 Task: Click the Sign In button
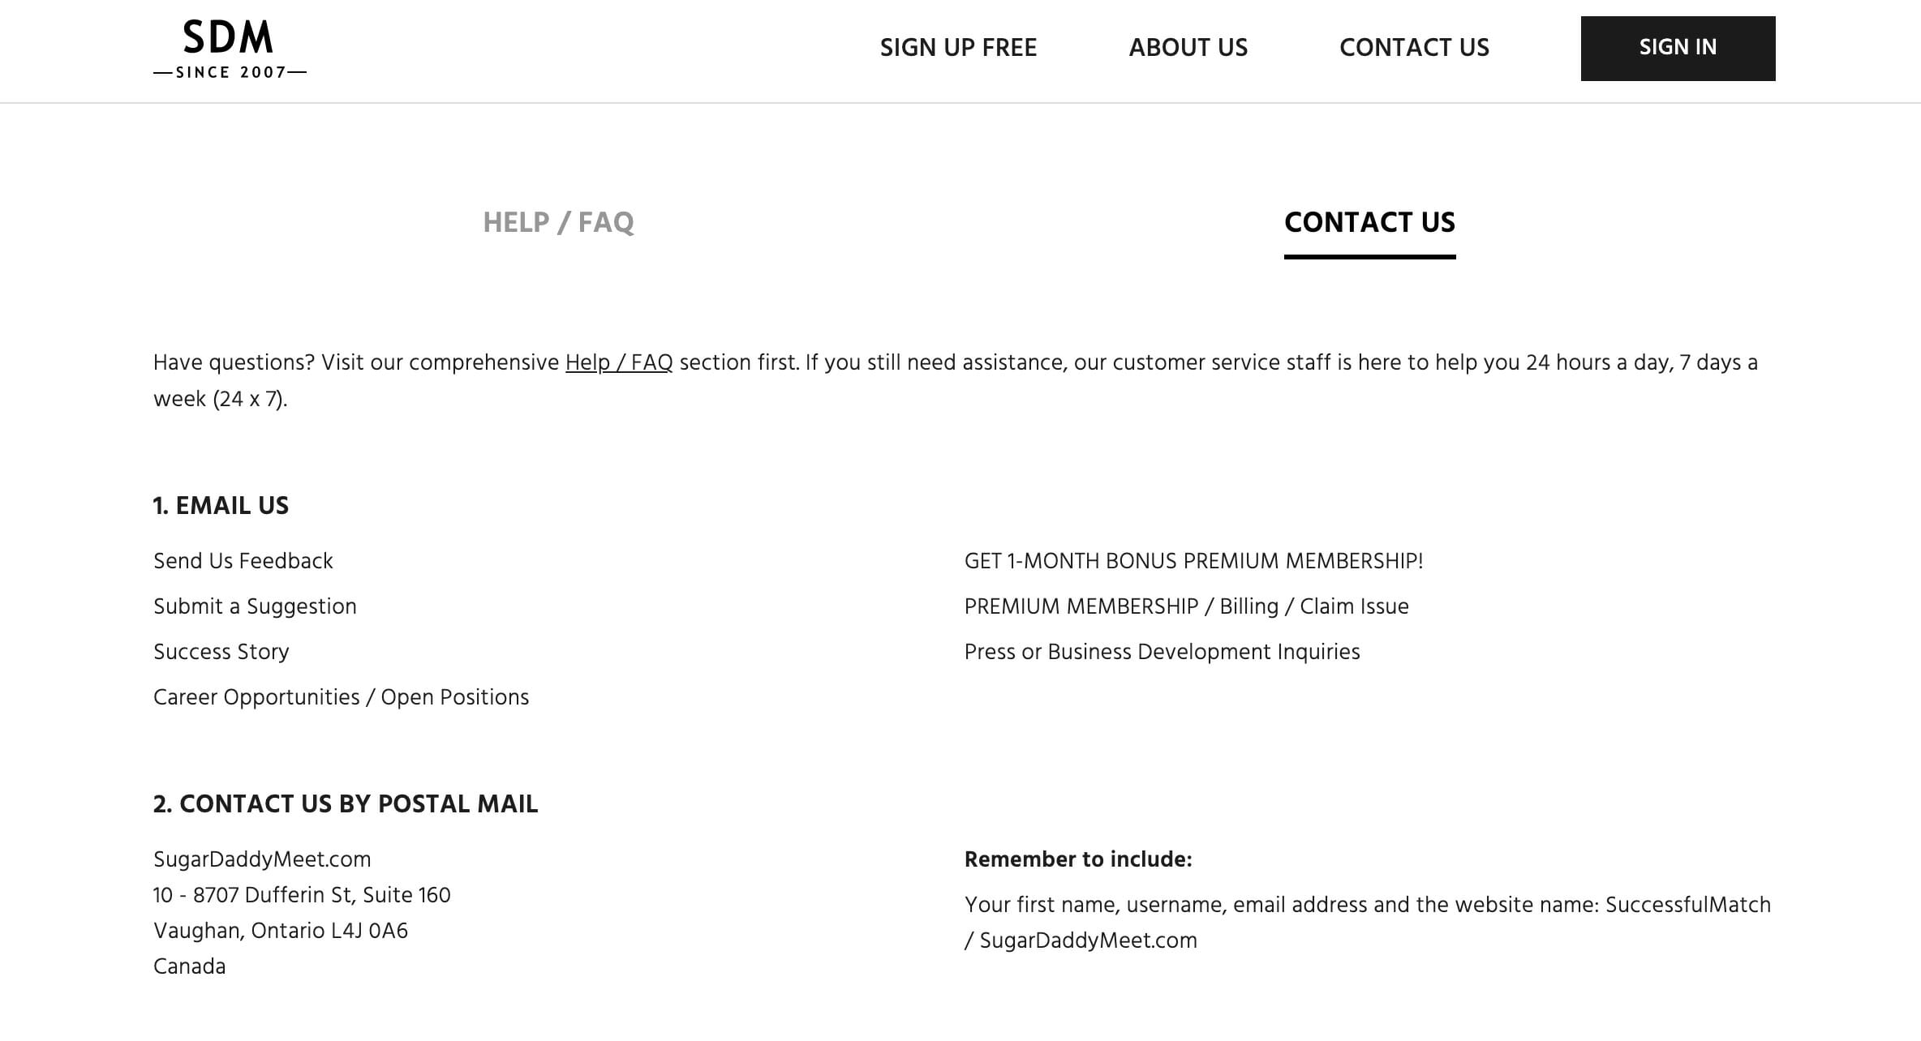point(1678,48)
